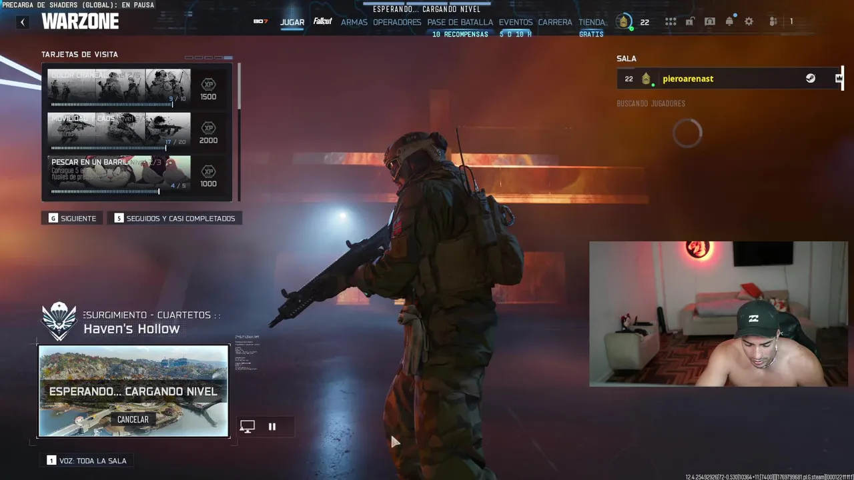Open the BO7 game icon
This screenshot has width=854, height=480.
(260, 21)
